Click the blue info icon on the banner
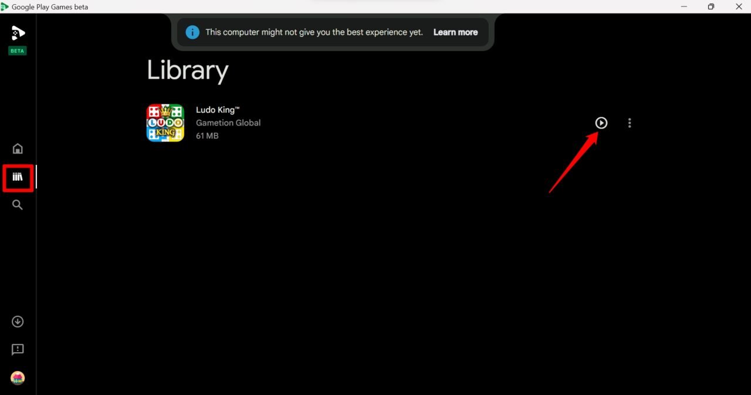The image size is (751, 395). pos(192,32)
